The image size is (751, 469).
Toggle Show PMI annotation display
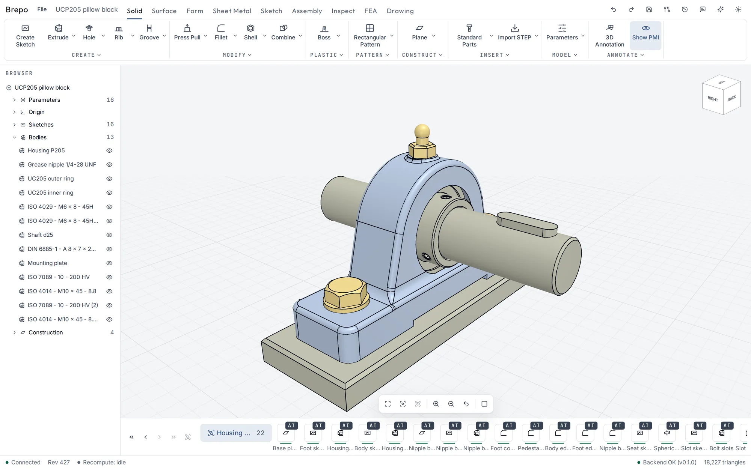coord(645,36)
